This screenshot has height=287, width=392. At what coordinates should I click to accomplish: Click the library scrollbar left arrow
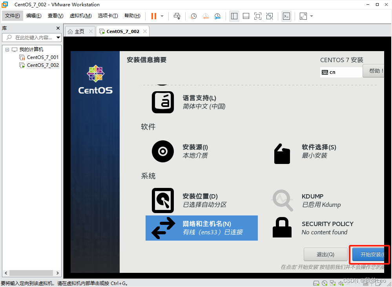click(6, 273)
